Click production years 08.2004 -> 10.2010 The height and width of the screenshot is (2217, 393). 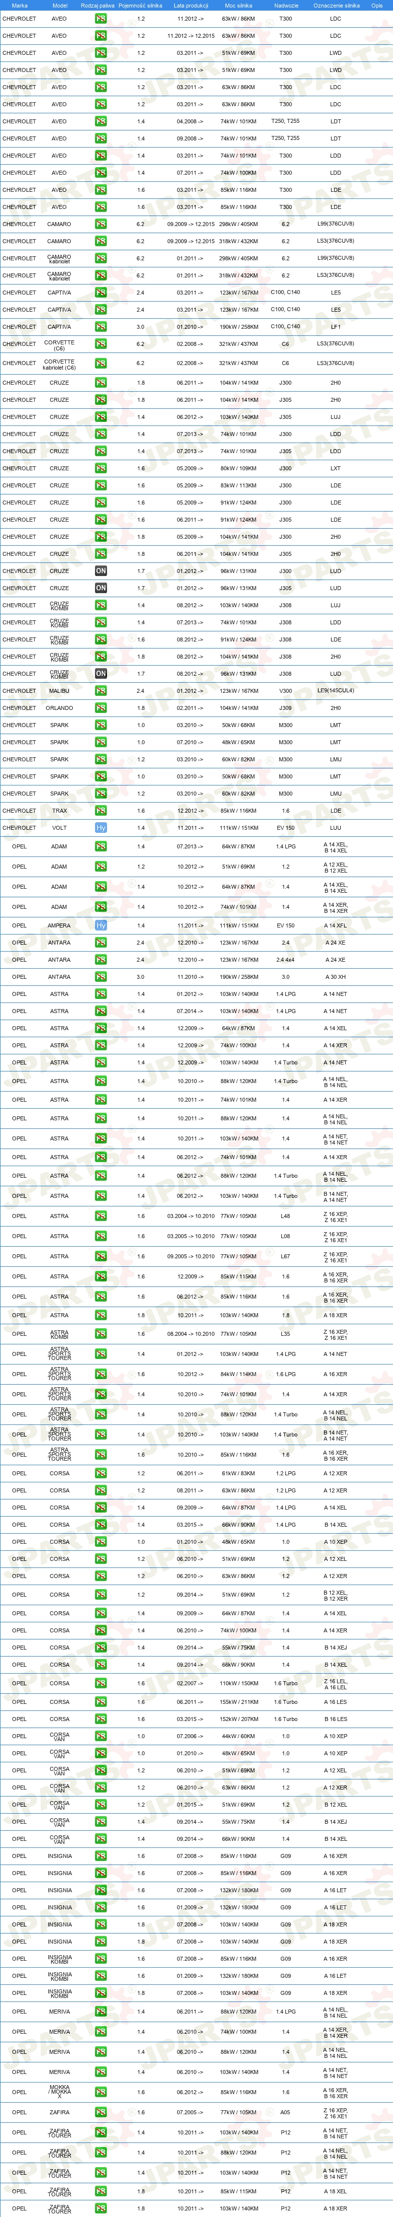click(x=190, y=1334)
